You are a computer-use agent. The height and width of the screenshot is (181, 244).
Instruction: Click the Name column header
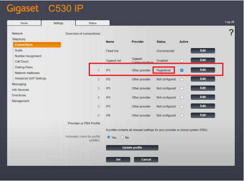coord(110,42)
